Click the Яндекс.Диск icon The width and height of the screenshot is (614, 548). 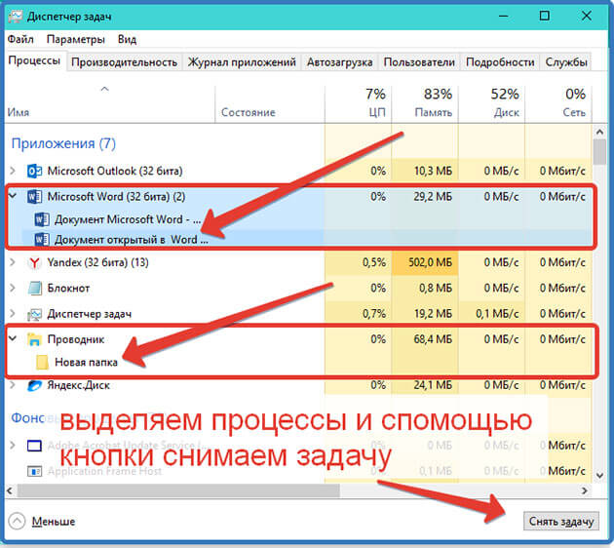34,386
